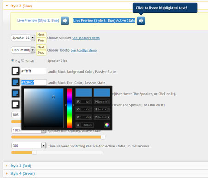208x178 pixels.
Task: Expand the Style 3 (Red) section
Action: (x=21, y=166)
